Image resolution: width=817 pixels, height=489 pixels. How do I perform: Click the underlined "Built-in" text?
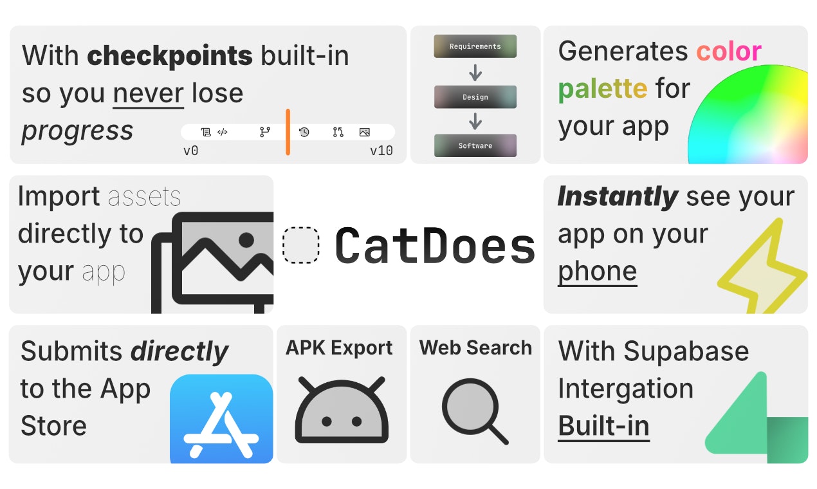click(603, 426)
